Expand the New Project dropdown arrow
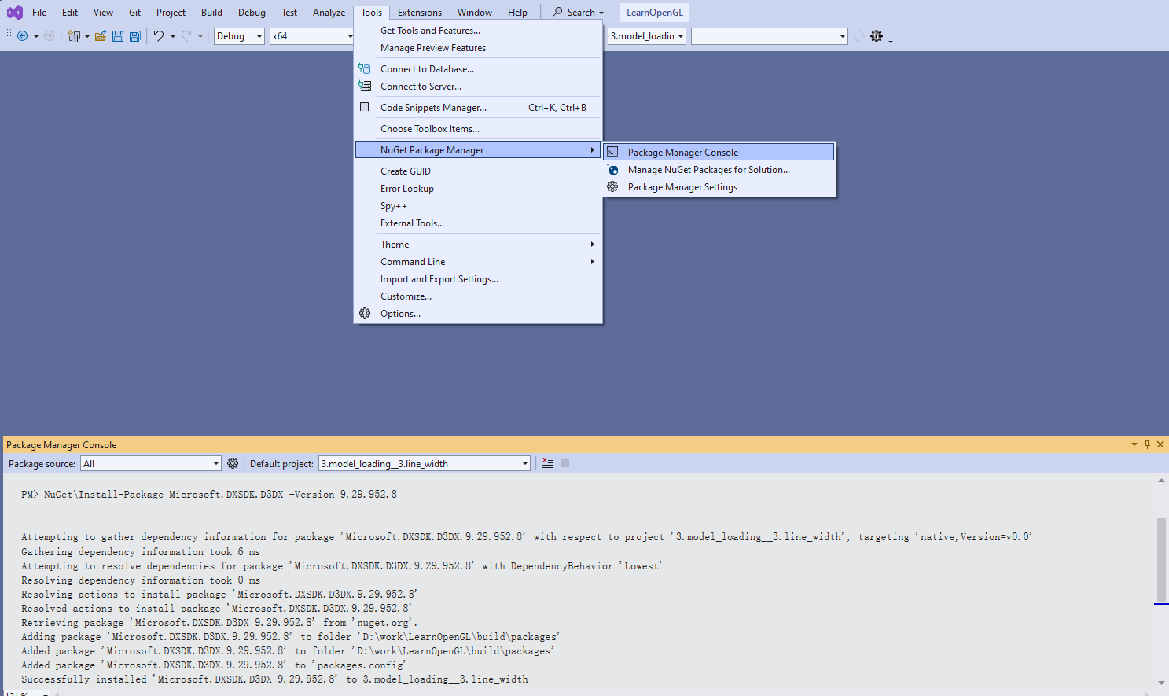 click(87, 36)
